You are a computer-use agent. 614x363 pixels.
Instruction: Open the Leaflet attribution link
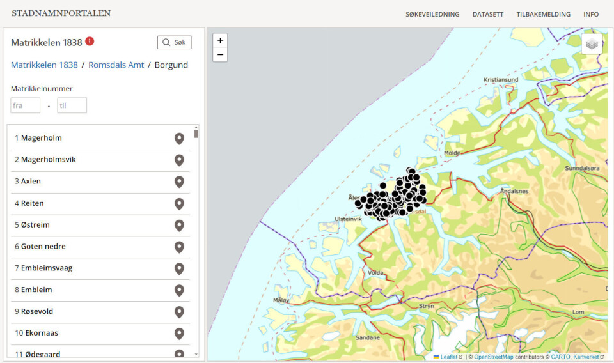click(x=448, y=357)
